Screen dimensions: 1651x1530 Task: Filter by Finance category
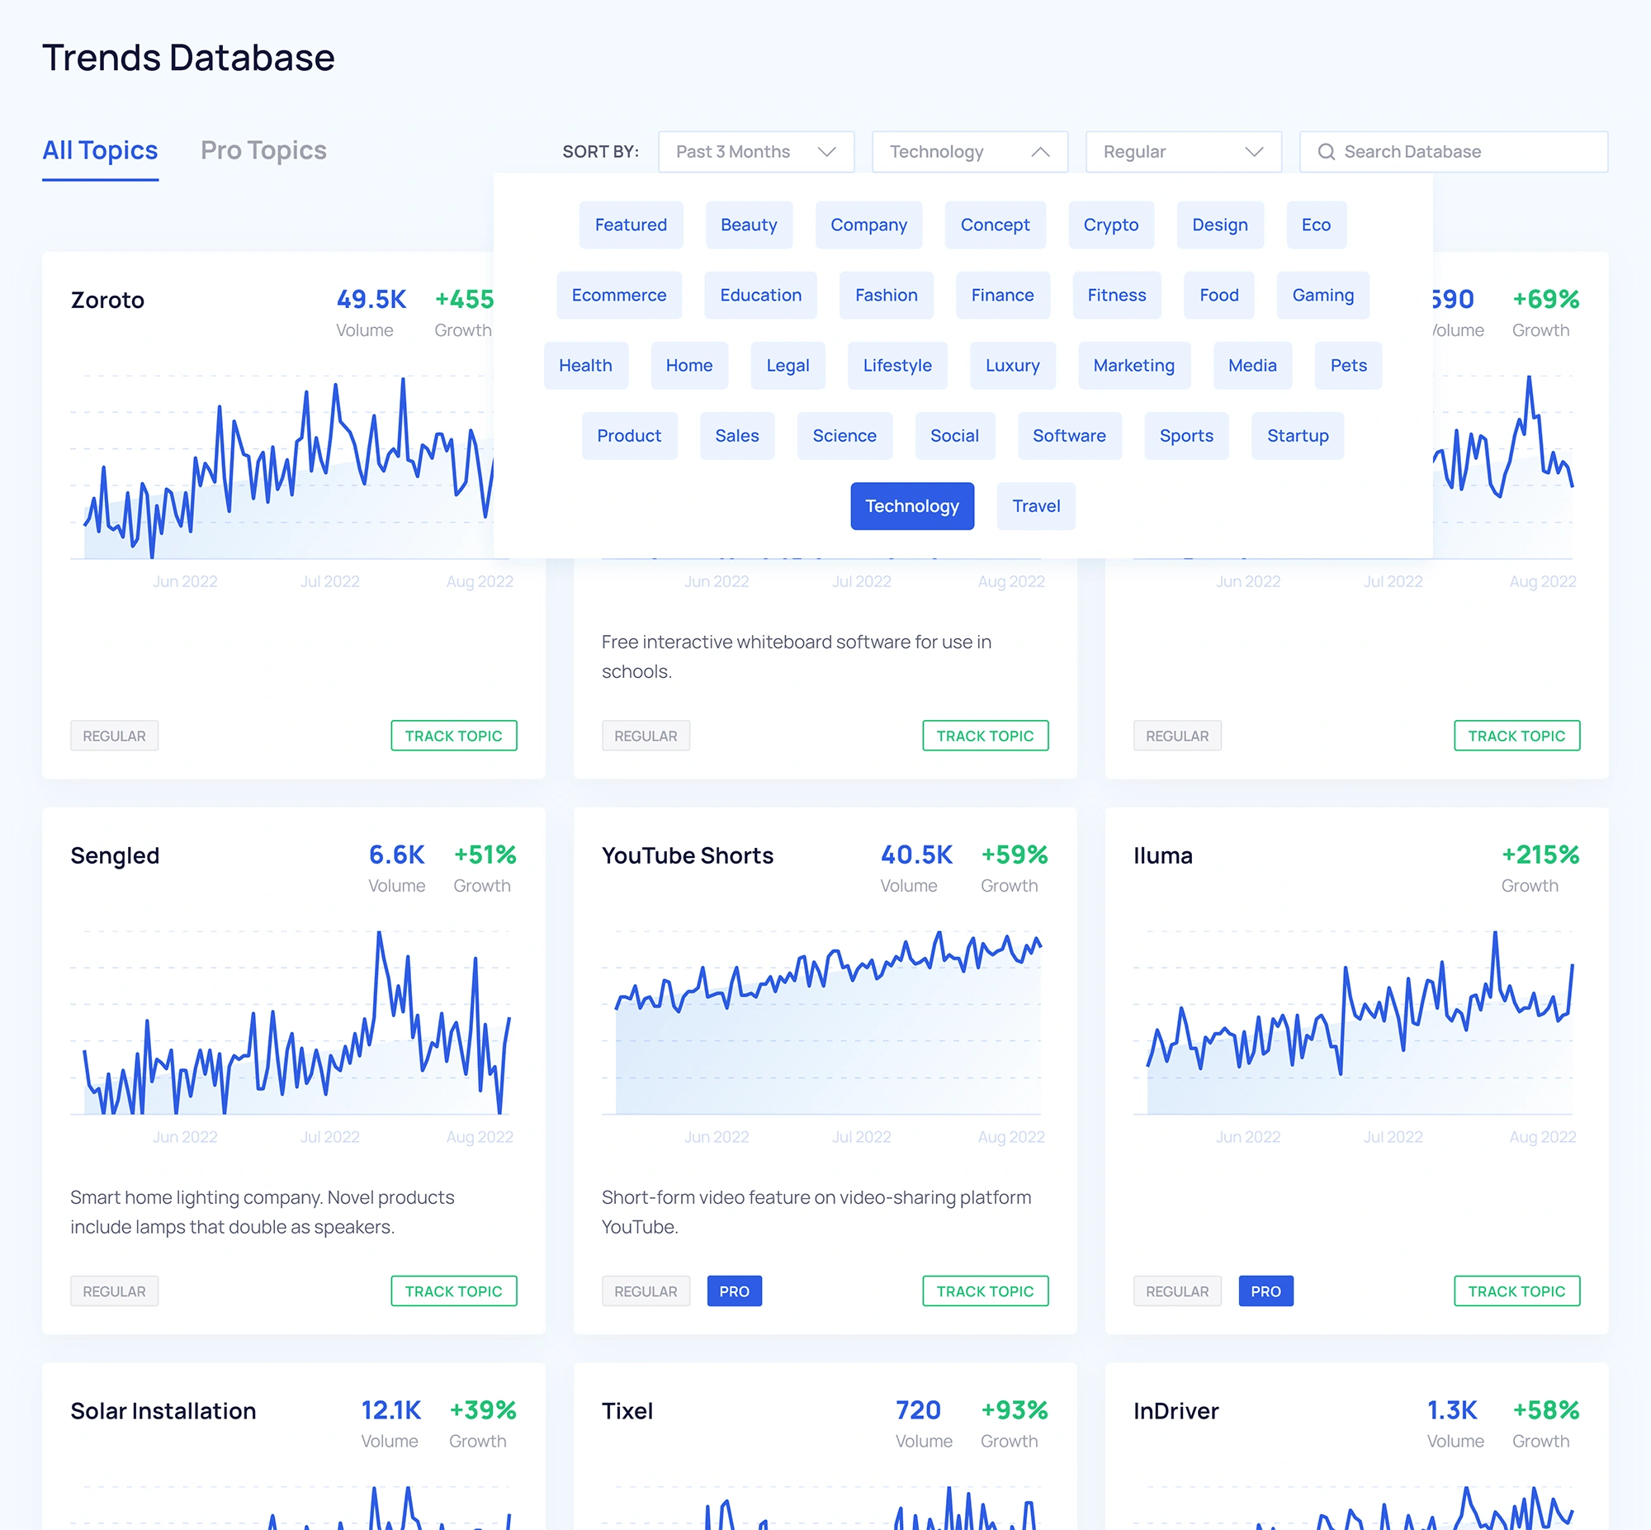point(1002,296)
